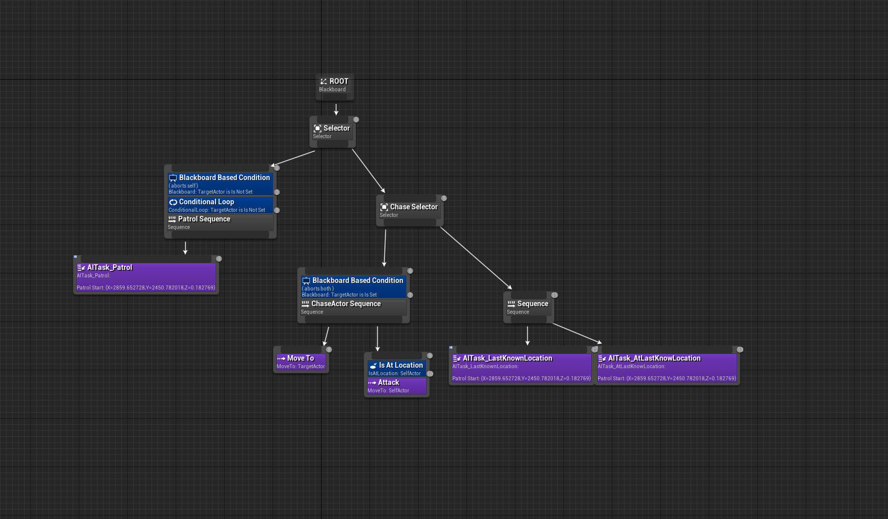Click the Is At Location decorator icon

coord(372,365)
